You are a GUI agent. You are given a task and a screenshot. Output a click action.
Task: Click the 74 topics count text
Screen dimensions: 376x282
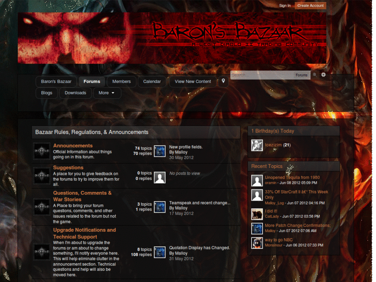tap(143, 148)
